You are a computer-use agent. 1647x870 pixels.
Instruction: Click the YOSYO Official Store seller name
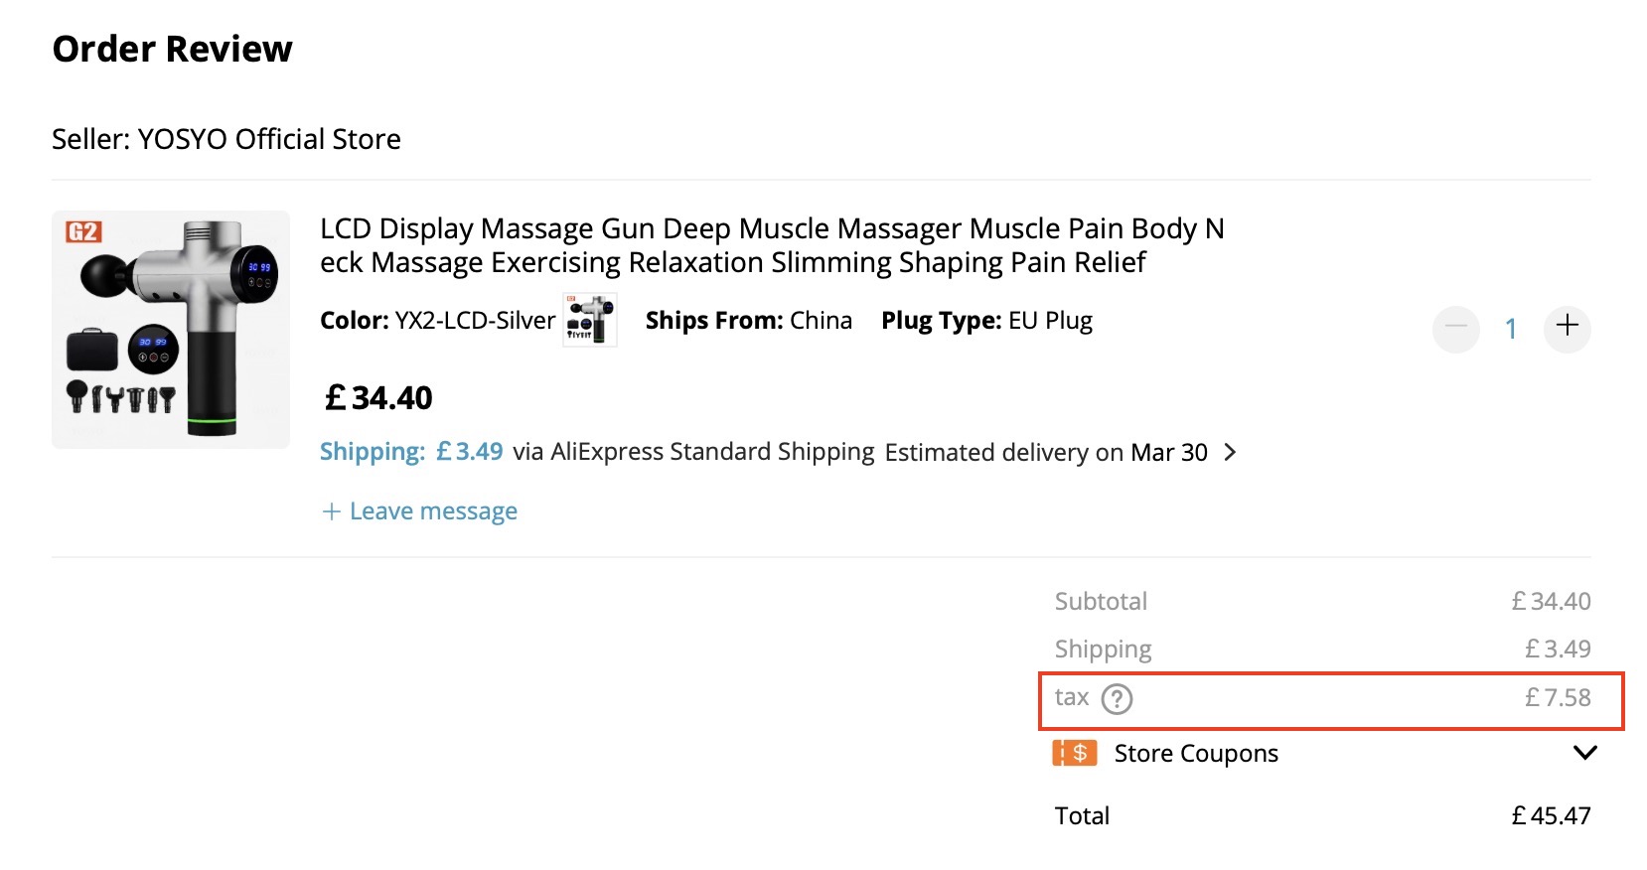pos(269,139)
